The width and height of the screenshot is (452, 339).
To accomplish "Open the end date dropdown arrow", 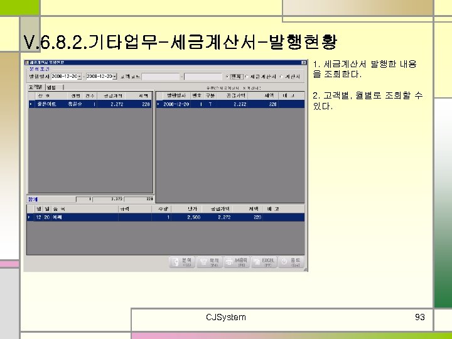I will (x=114, y=77).
